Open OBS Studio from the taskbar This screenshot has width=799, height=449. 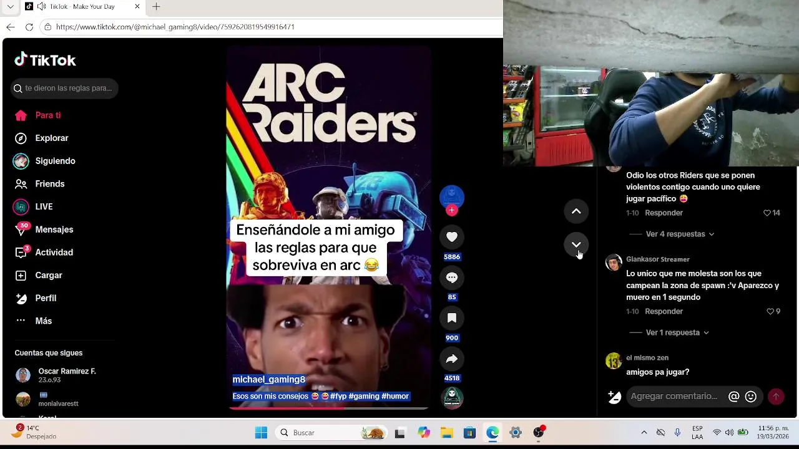point(538,433)
